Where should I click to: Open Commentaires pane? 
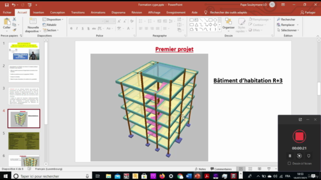pyautogui.click(x=221, y=169)
